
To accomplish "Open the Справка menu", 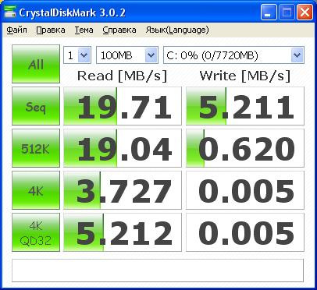I will point(119,30).
